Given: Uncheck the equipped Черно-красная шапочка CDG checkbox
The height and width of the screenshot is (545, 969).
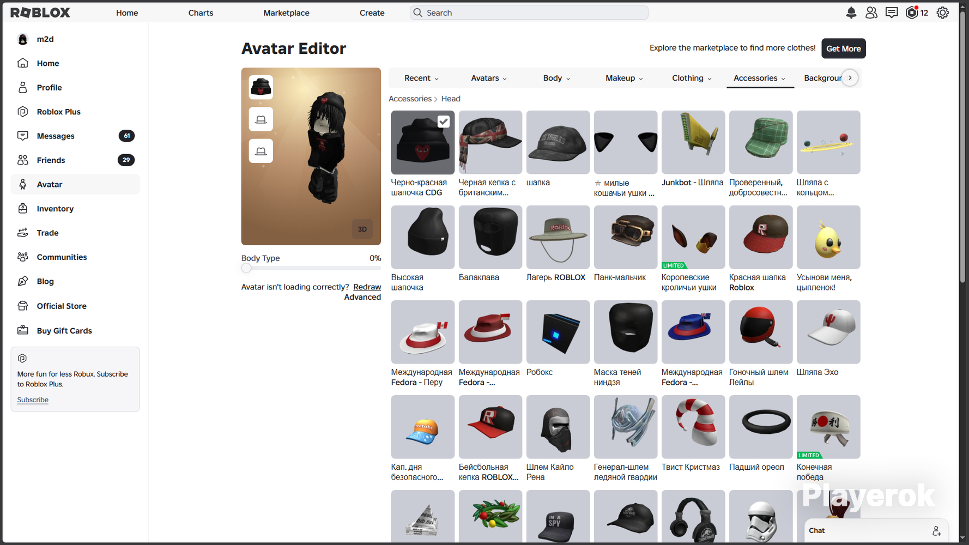Looking at the screenshot, I should click(444, 122).
